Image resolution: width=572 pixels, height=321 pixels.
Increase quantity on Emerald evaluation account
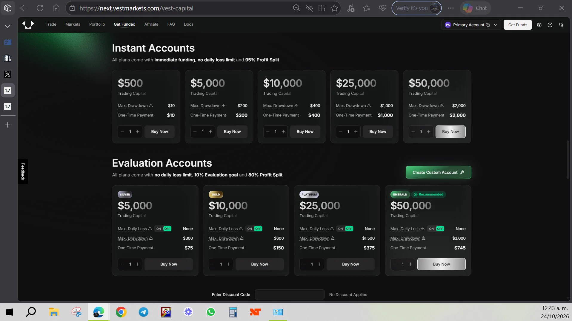coord(410,264)
